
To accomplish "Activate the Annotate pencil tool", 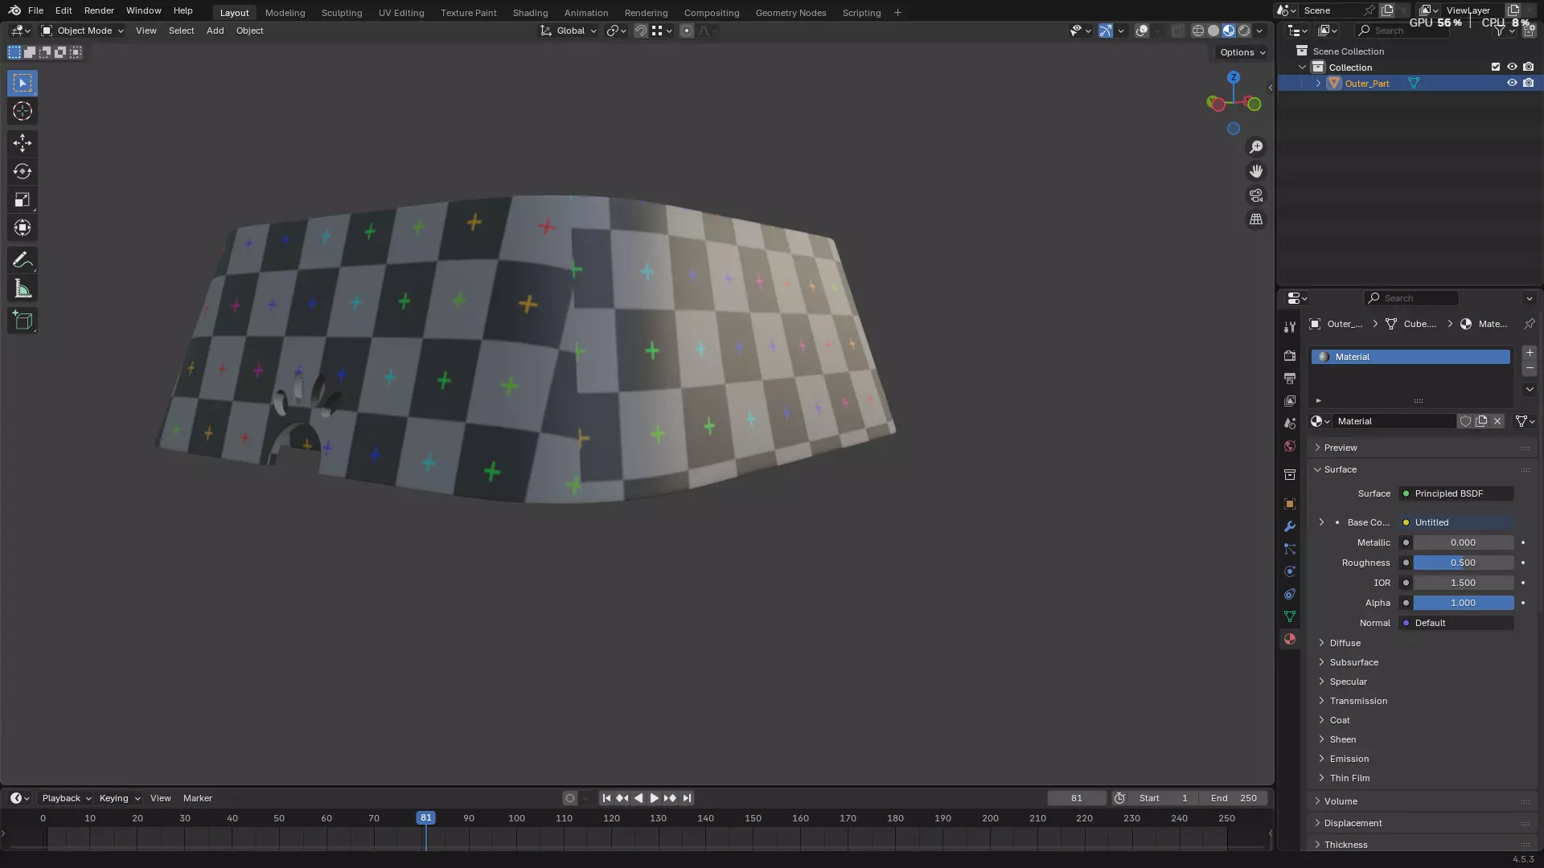I will click(x=23, y=260).
